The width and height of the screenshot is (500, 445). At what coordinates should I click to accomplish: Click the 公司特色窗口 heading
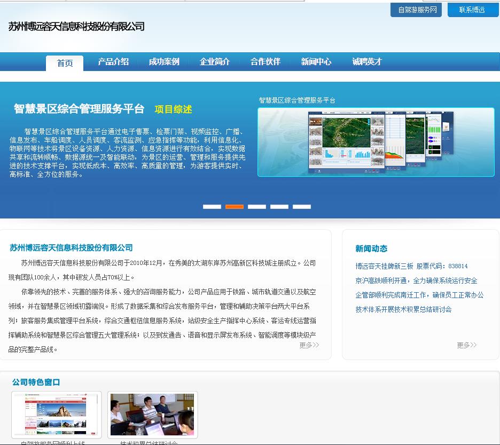(36, 382)
